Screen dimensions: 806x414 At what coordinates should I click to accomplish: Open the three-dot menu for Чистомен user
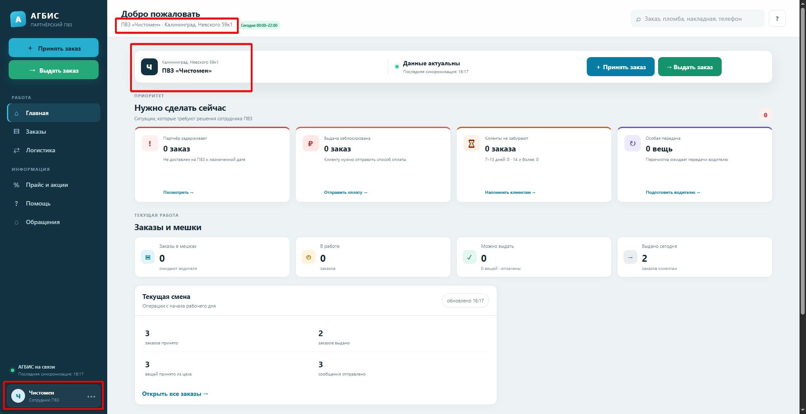click(x=91, y=396)
